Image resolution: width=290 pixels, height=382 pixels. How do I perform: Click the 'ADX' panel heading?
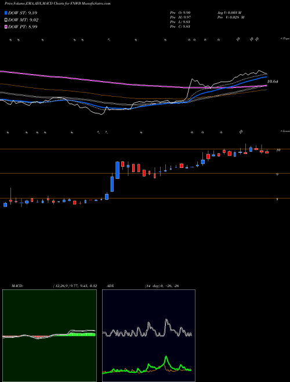click(x=110, y=286)
